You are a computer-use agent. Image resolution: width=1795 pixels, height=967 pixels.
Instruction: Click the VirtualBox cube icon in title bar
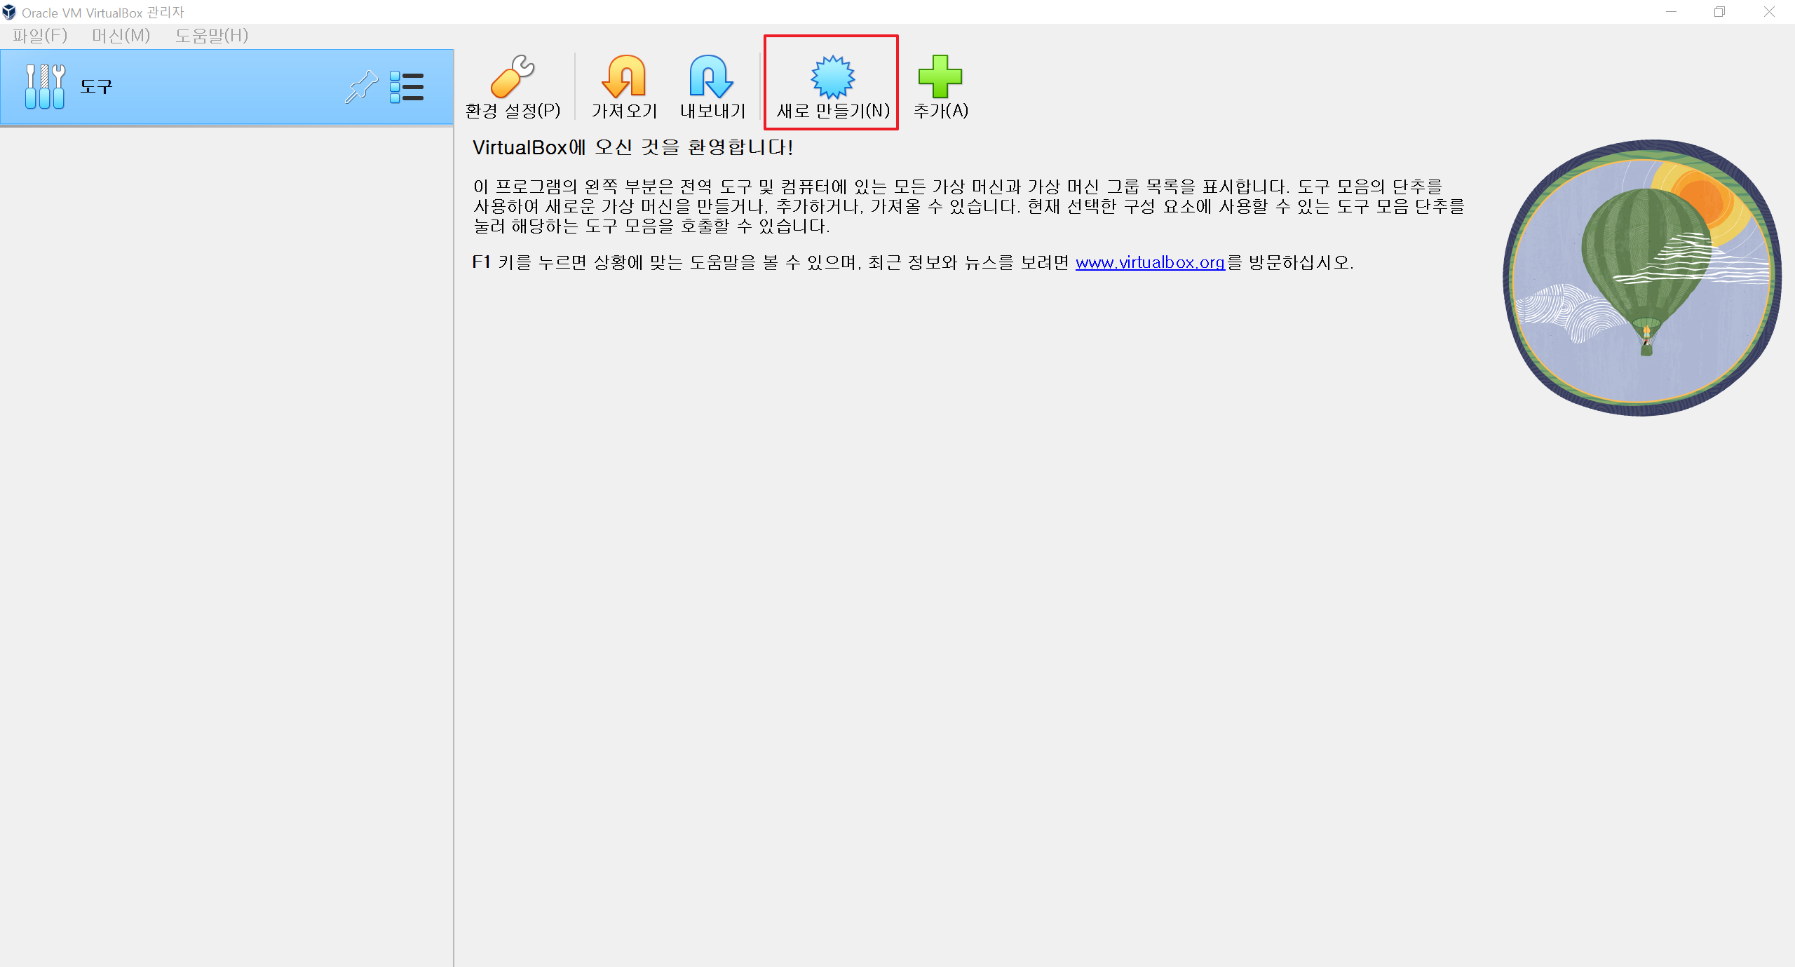tap(9, 12)
